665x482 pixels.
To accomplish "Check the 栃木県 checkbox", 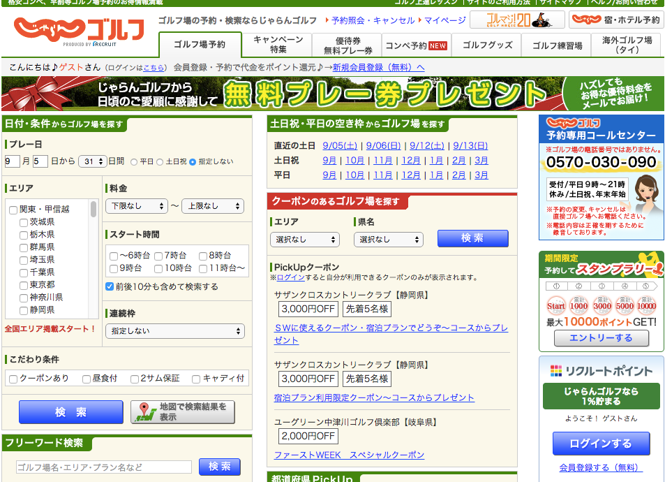I will tap(24, 235).
